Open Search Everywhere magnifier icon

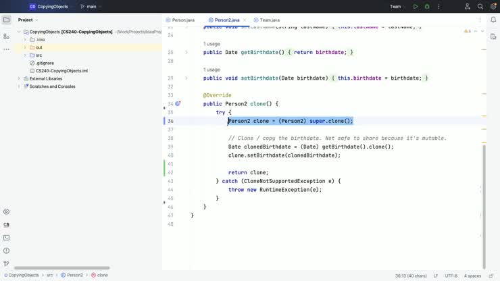point(480,7)
